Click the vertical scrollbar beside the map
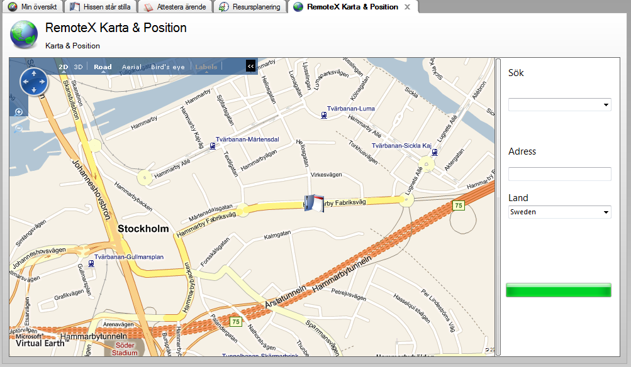 pyautogui.click(x=498, y=207)
